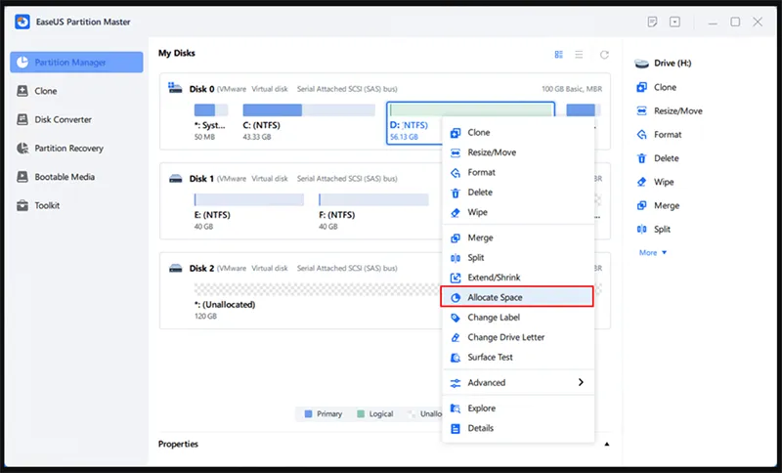Choose Format in the context menu
The height and width of the screenshot is (473, 782).
(518, 172)
